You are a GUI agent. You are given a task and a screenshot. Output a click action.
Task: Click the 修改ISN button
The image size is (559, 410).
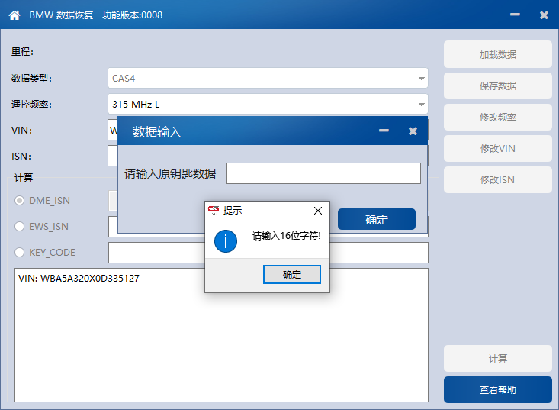coord(498,180)
